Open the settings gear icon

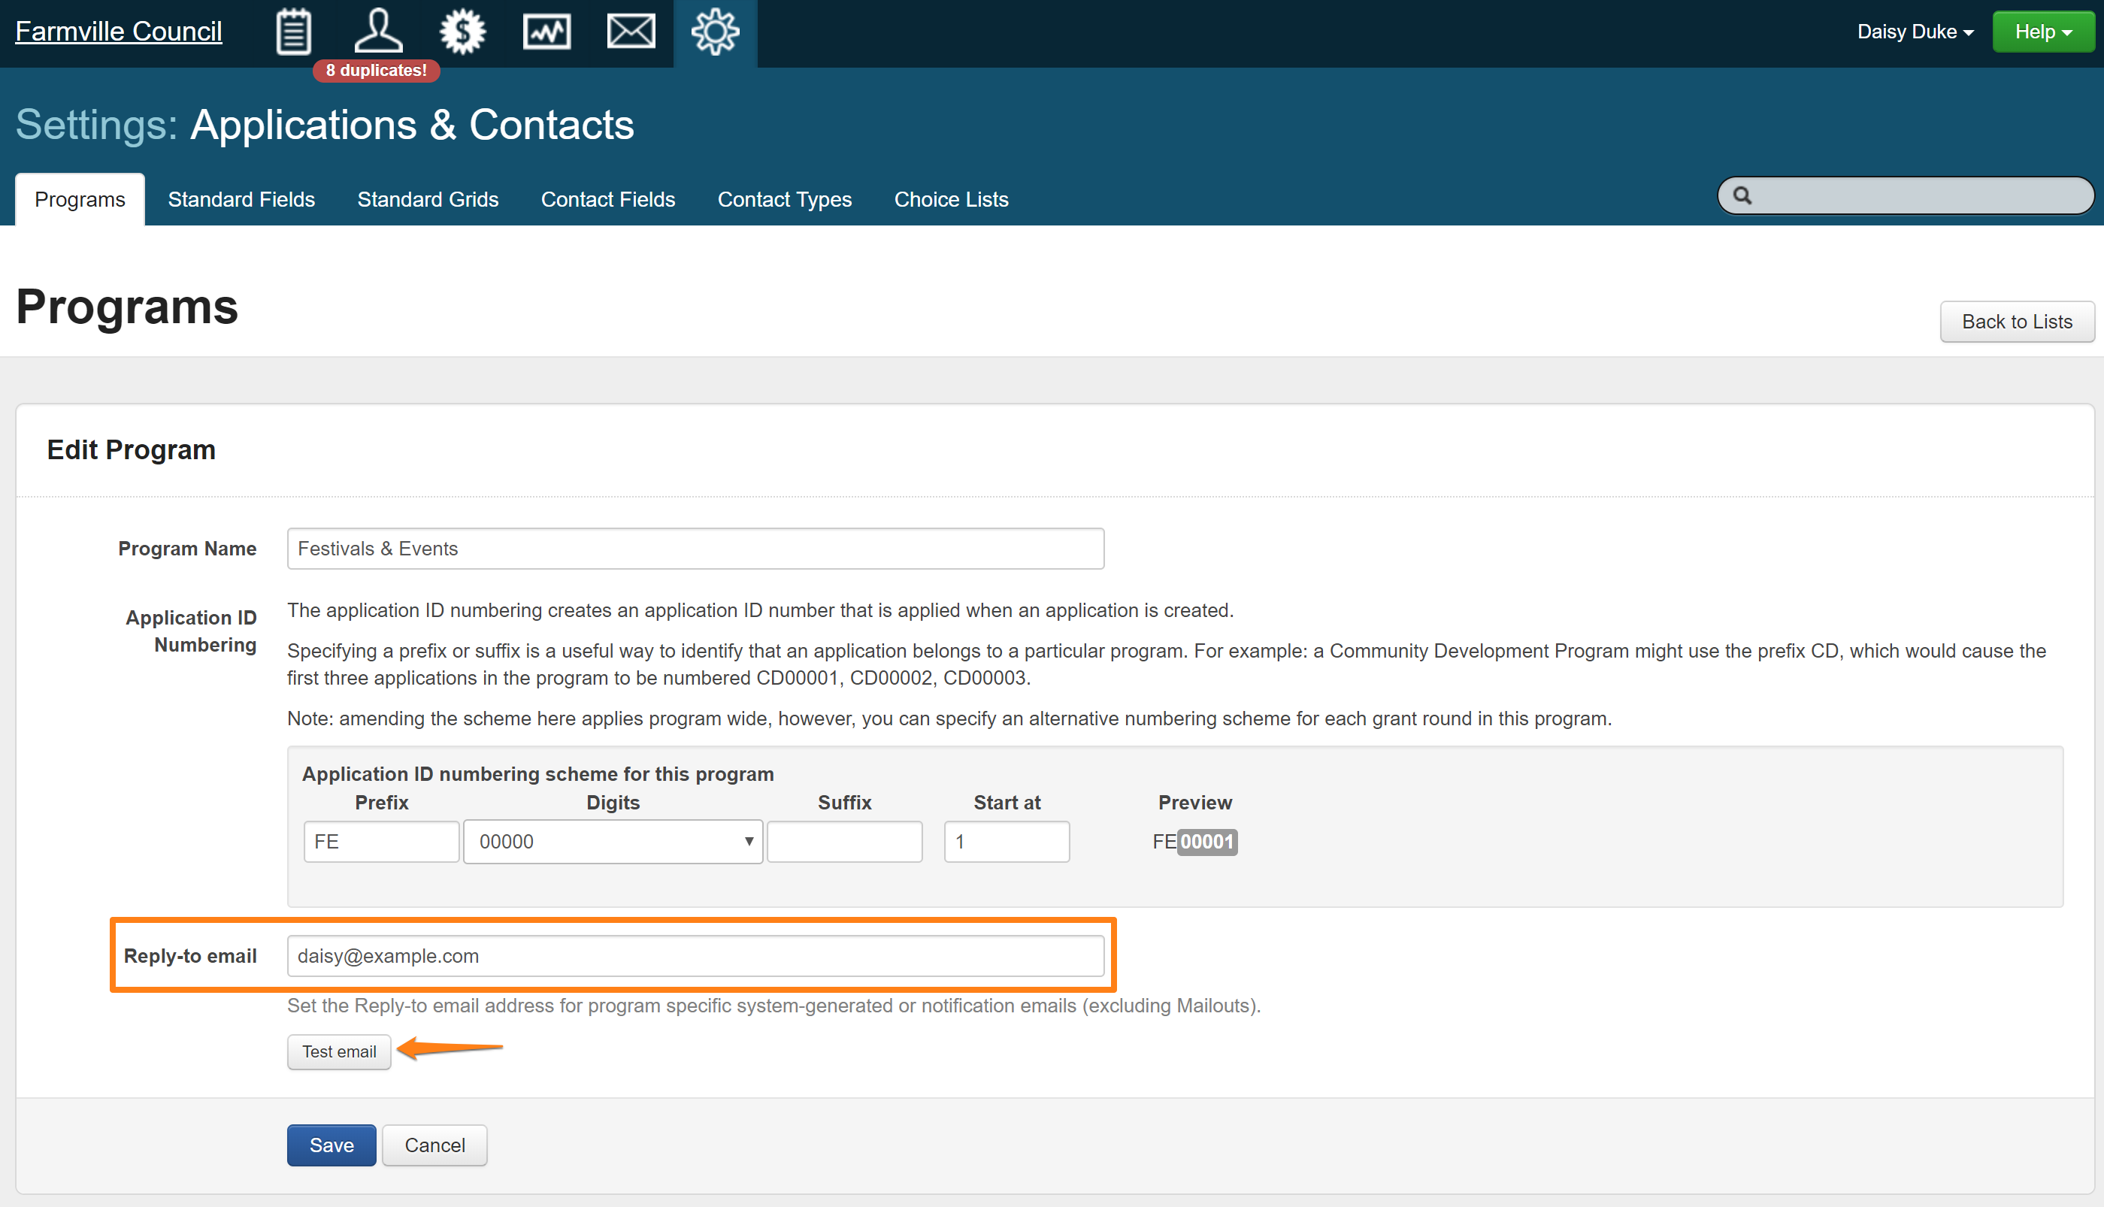[x=715, y=32]
